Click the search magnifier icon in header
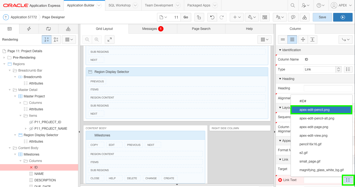 click(293, 5)
